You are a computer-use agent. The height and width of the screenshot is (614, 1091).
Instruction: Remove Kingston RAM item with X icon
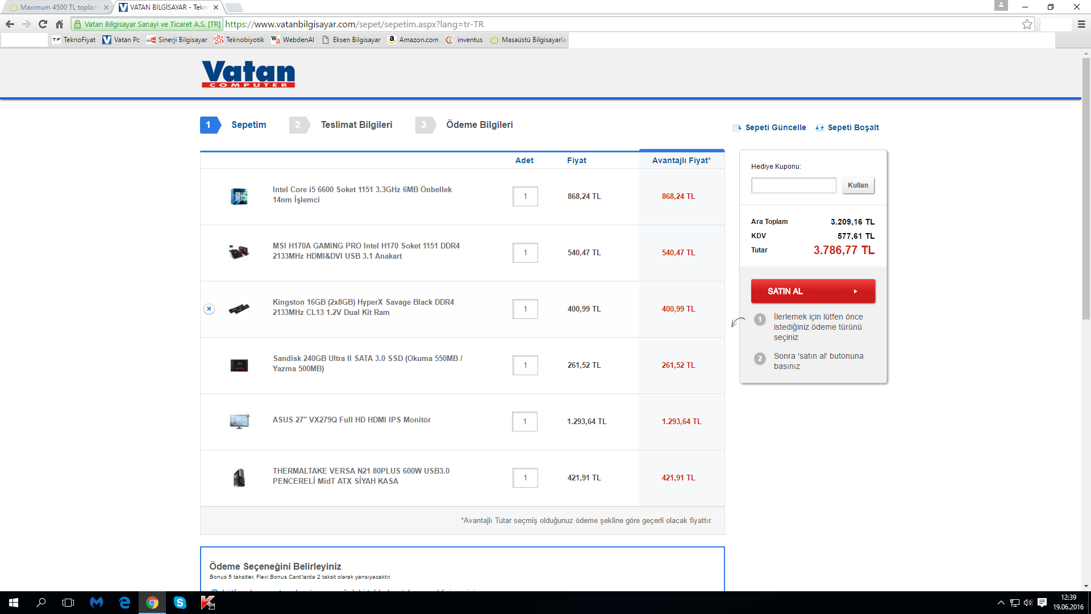[209, 309]
